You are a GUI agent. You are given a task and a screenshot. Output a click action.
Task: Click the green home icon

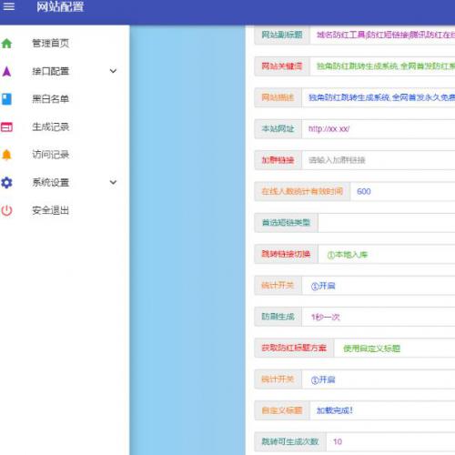6,44
